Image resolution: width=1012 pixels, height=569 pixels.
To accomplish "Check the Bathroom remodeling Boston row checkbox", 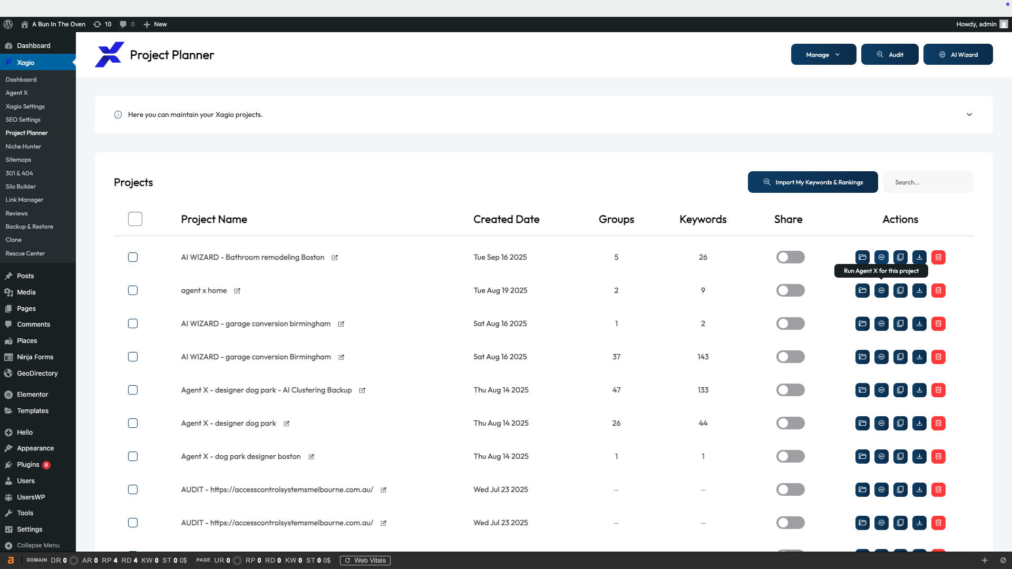I will (x=133, y=257).
